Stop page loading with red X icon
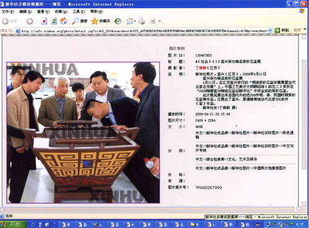Image resolution: width=309 pixels, height=228 pixels. pos(44,21)
